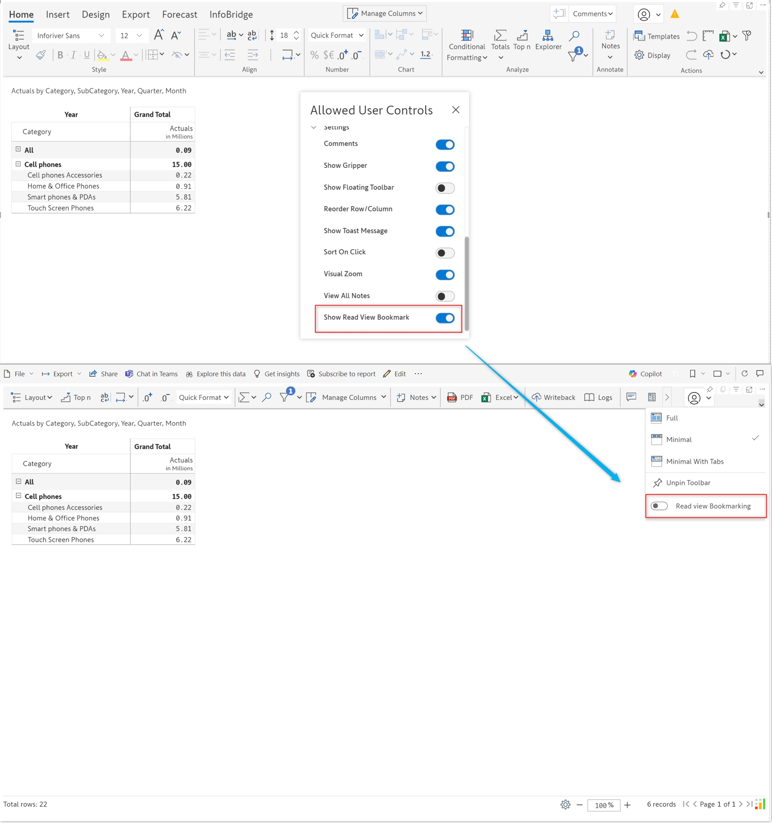Turn on the Sort On Click toggle
The width and height of the screenshot is (772, 823).
point(445,253)
